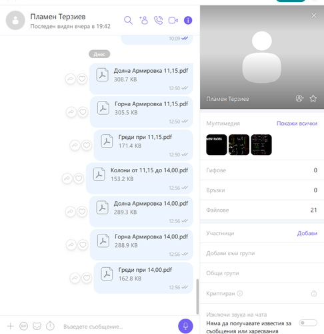This screenshot has height=334, width=324.
Task: Click the Днес date separator
Action: click(99, 54)
